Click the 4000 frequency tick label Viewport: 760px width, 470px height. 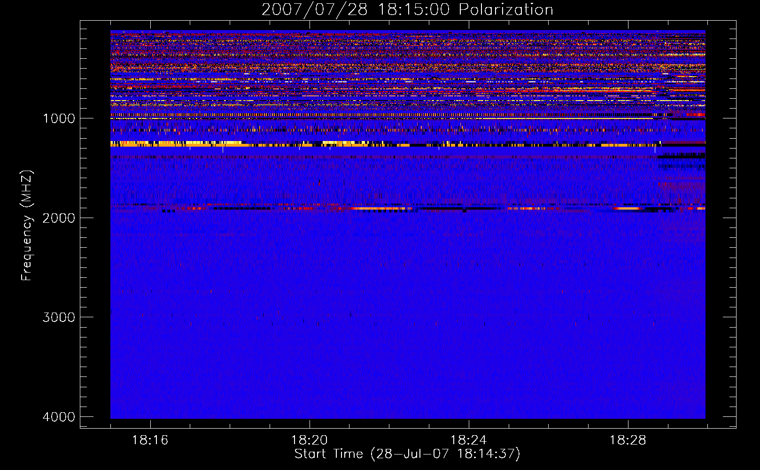click(59, 417)
